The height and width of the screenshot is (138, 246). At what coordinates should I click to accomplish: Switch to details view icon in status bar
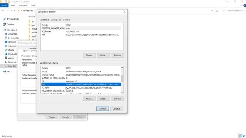(x=240, y=136)
